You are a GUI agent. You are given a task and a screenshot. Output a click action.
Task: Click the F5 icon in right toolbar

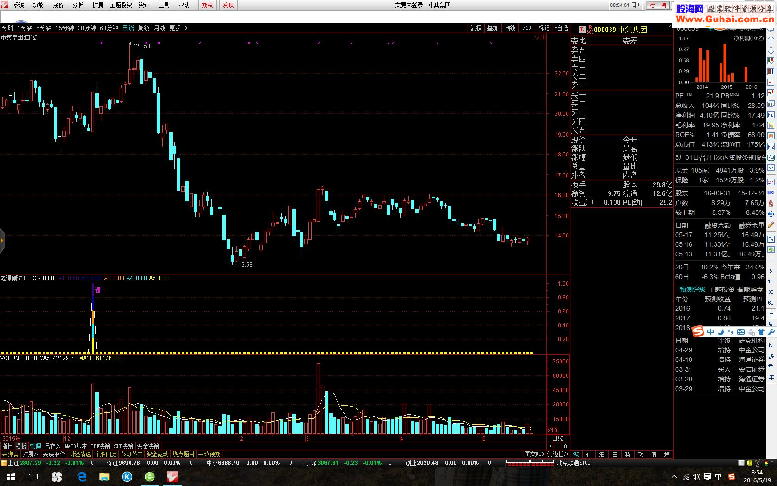click(x=771, y=239)
